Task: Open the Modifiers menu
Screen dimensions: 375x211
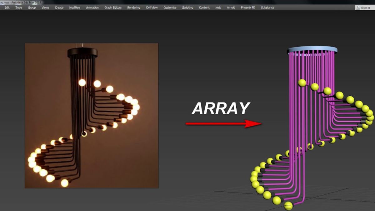Action: 75,8
